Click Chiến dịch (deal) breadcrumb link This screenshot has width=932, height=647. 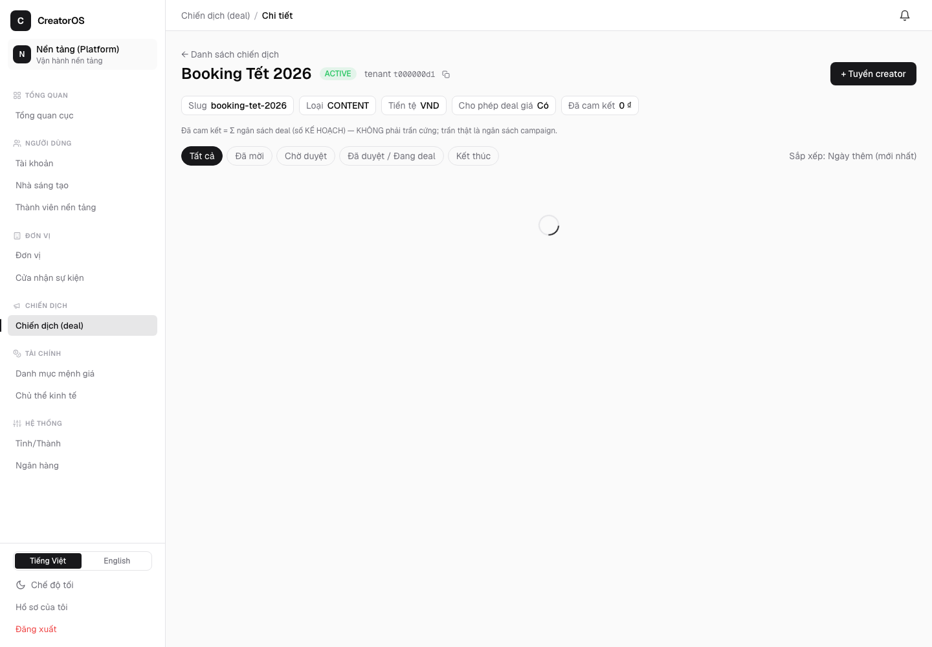click(216, 16)
